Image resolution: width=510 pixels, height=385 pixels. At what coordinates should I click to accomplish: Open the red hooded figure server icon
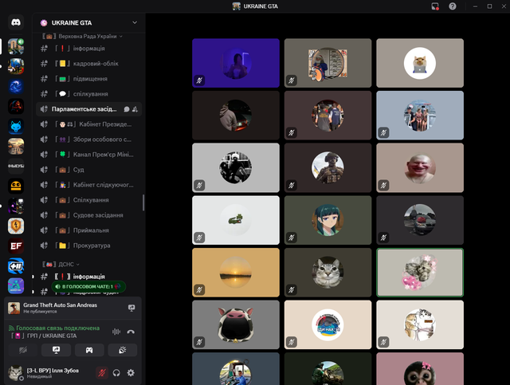pyautogui.click(x=16, y=106)
